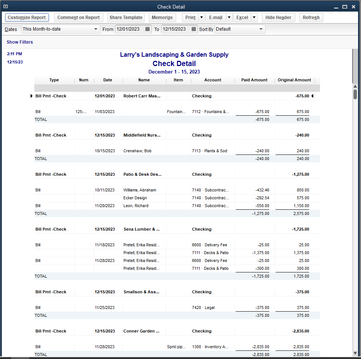Click the Ecker Design name cell
Viewport: 361px width, 359px height.
point(135,198)
